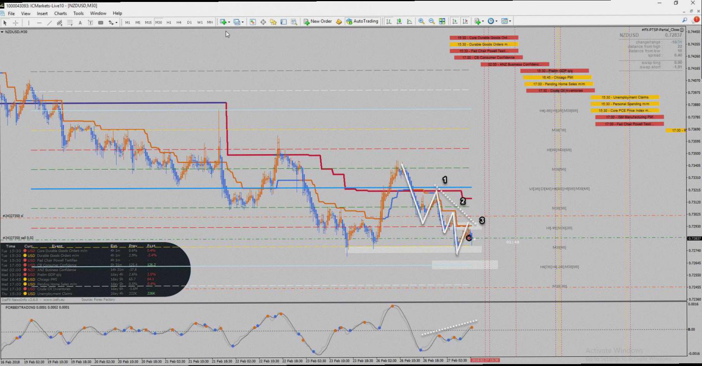702x366 pixels.
Task: Select the equidistant channel tool
Action: pos(60,23)
